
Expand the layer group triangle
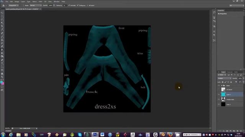pos(222,86)
